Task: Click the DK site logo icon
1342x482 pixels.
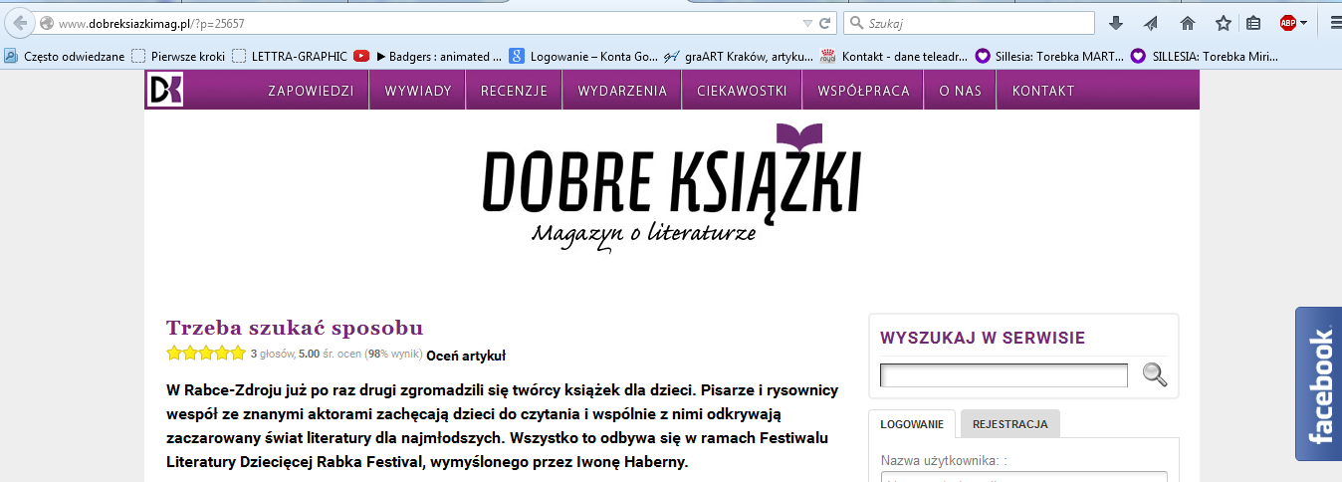Action: pos(164,90)
